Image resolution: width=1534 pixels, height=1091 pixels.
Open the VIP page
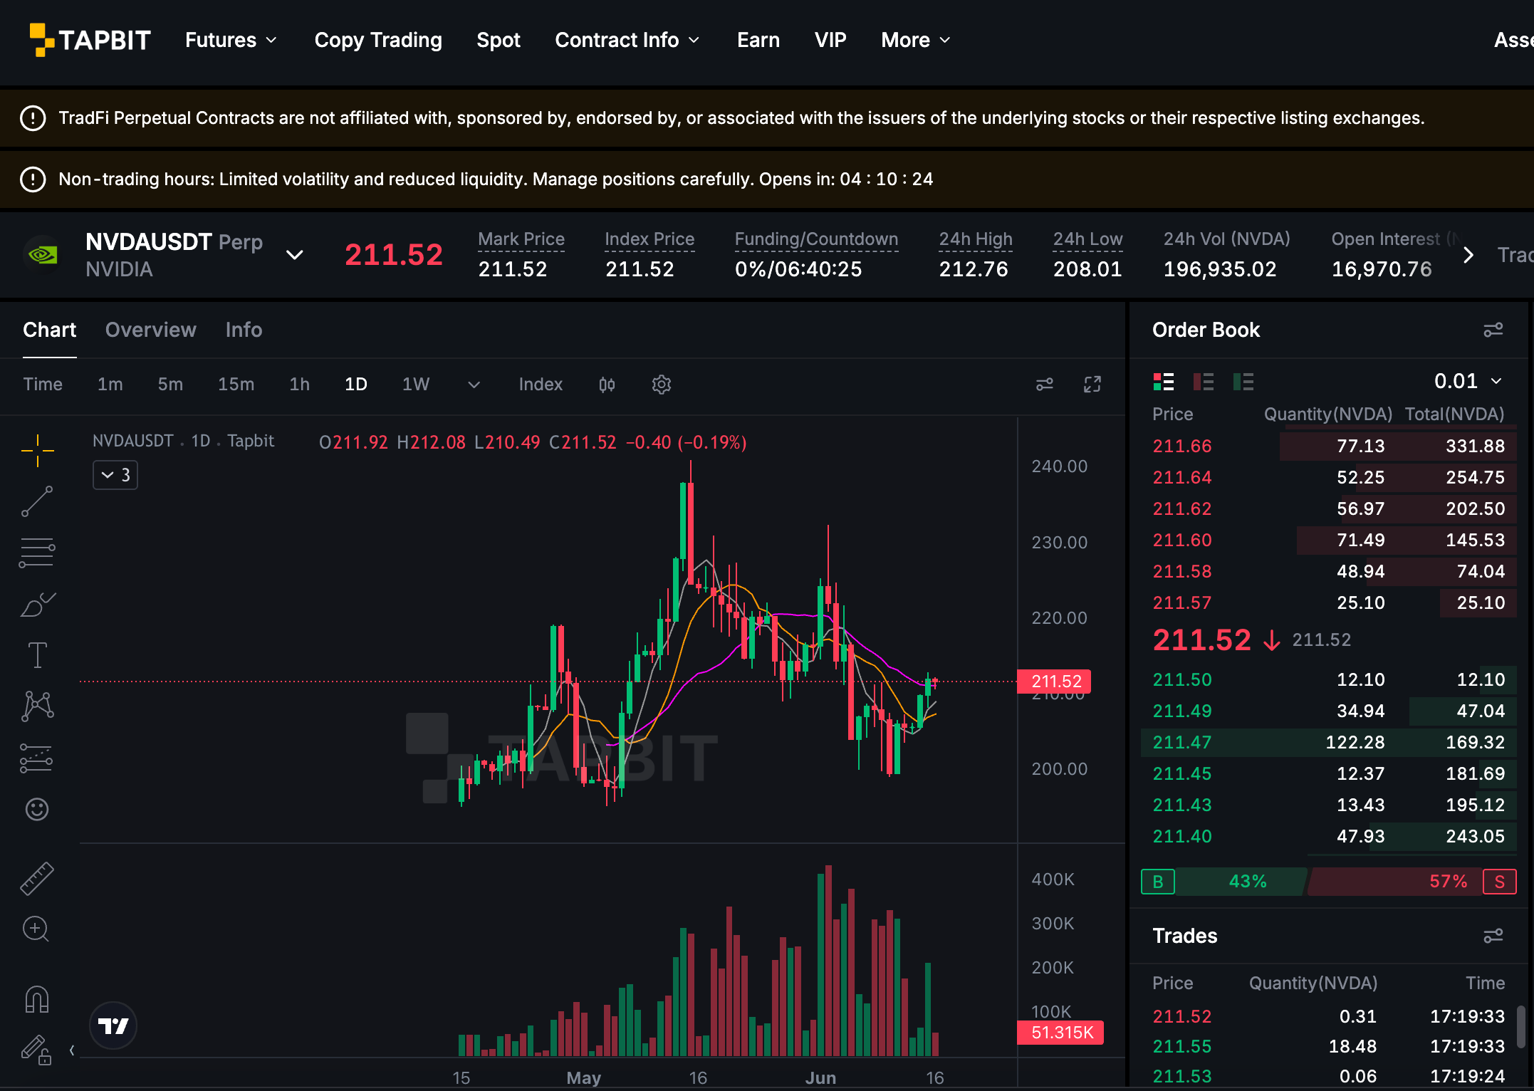pos(830,40)
